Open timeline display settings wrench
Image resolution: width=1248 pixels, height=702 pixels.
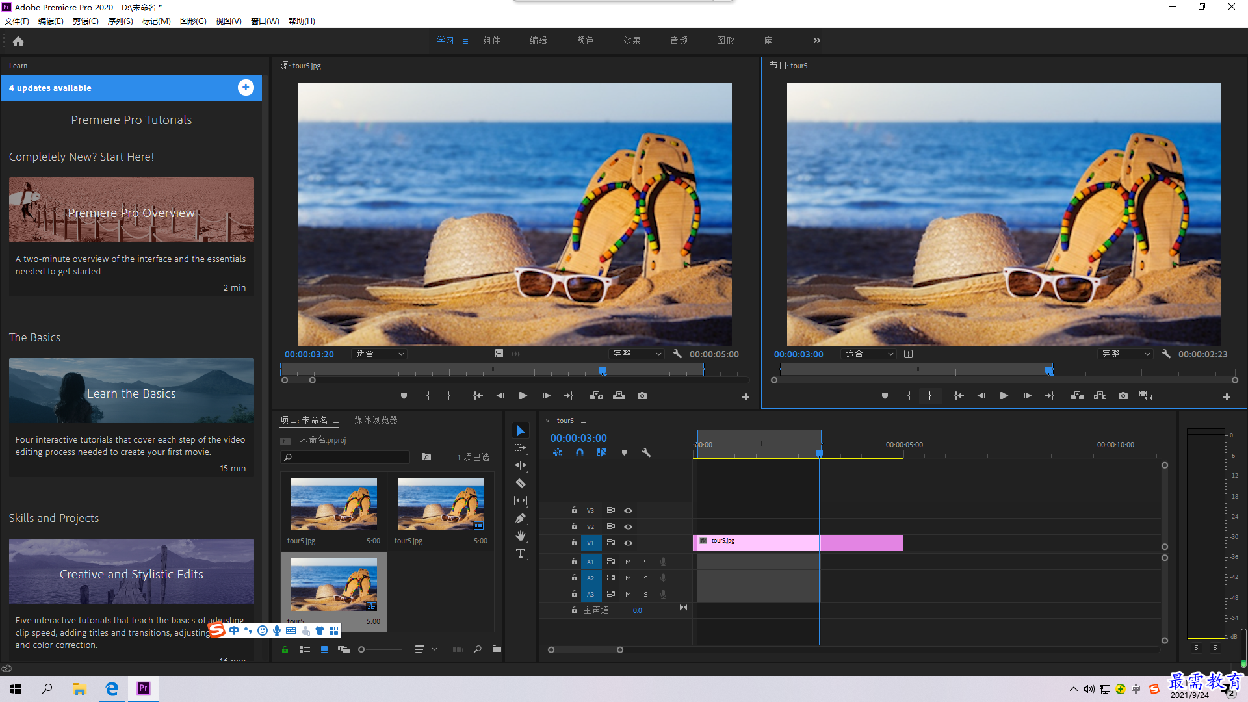646,452
